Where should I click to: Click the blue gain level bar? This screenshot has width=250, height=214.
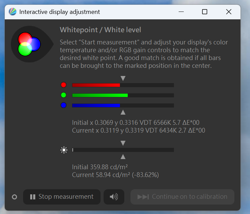click(123, 105)
